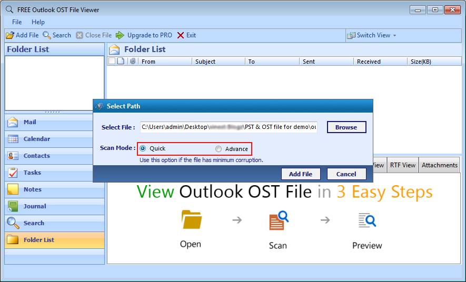Viewport: 466px width, 282px height.
Task: Click the Open folder graphic in welcome pane
Action: 191,220
